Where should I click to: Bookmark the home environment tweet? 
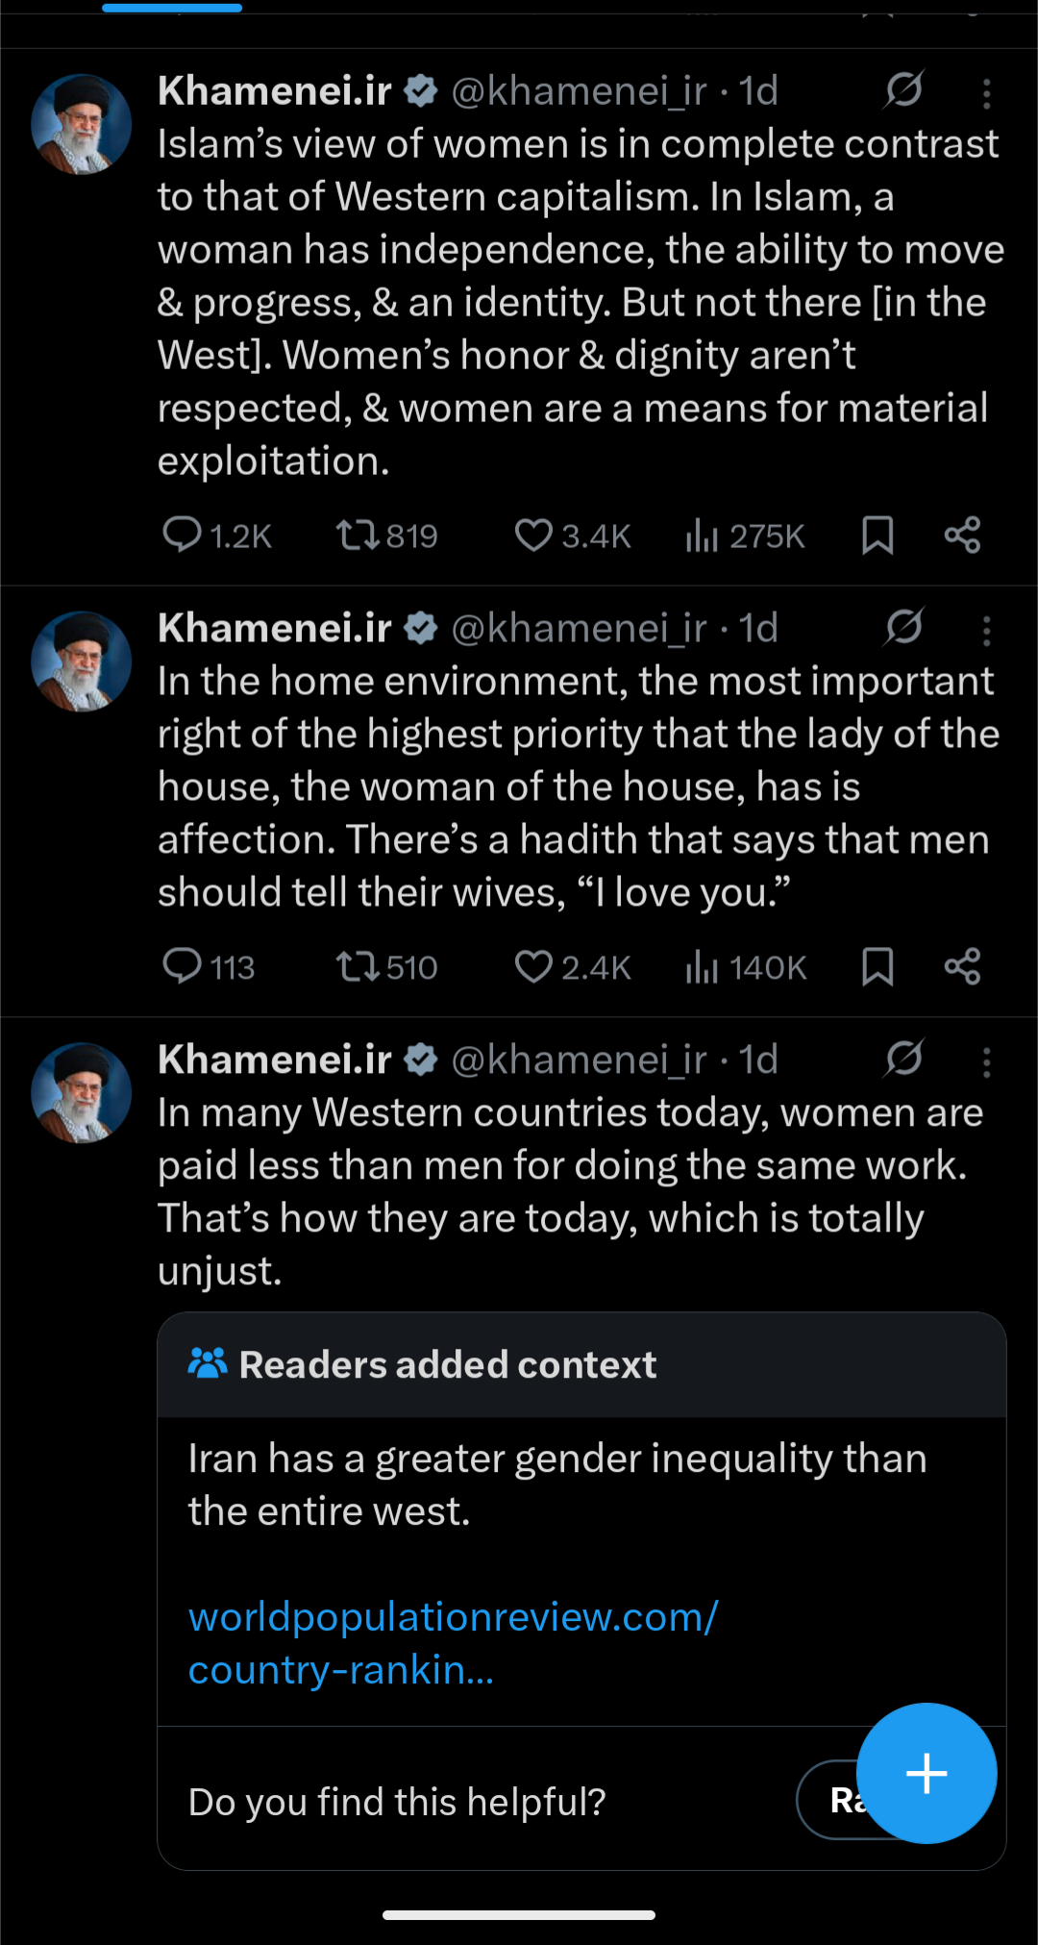click(x=877, y=966)
